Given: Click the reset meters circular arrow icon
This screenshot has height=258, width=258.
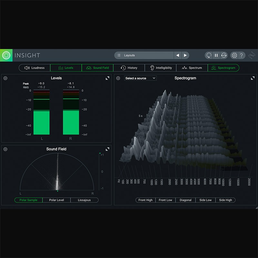Looking at the screenshot, I should pos(209,55).
